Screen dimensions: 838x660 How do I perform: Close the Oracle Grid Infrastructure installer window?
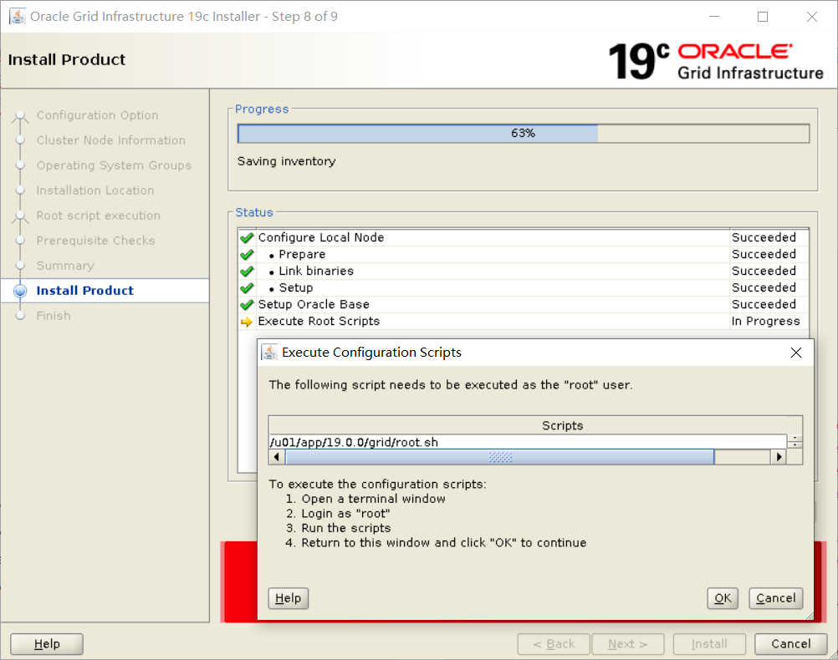tap(812, 17)
